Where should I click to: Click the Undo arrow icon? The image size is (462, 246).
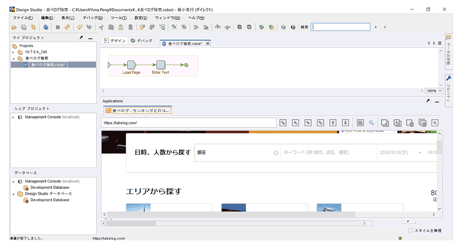tap(80, 27)
